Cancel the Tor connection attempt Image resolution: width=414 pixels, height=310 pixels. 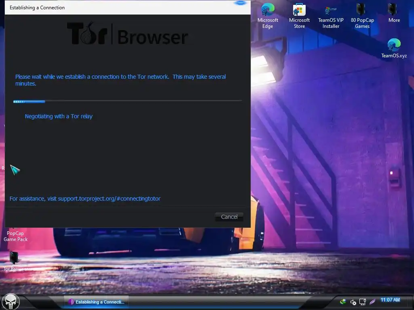(229, 217)
